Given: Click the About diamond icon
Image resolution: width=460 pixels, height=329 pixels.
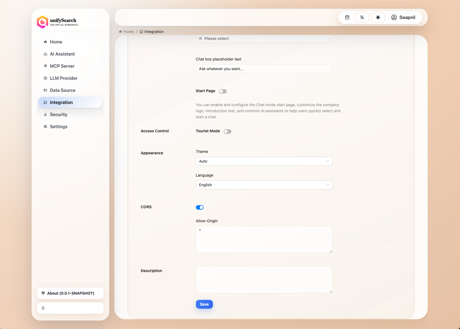Looking at the screenshot, I should click(43, 293).
